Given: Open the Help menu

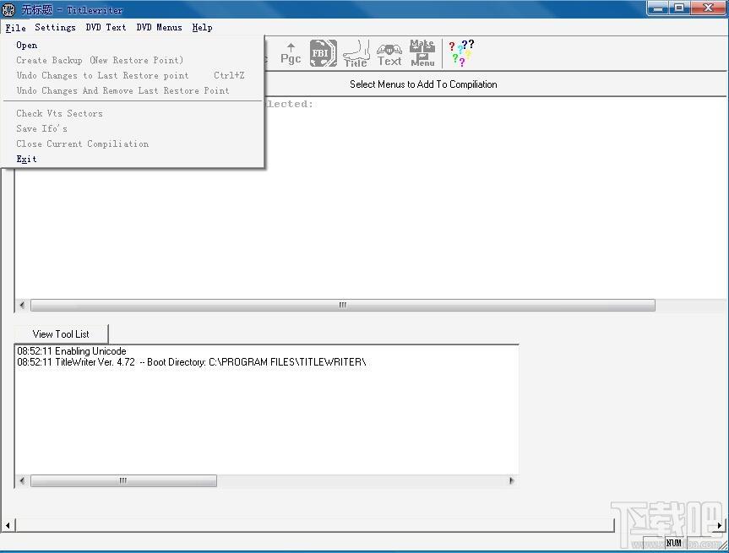Looking at the screenshot, I should (x=202, y=27).
